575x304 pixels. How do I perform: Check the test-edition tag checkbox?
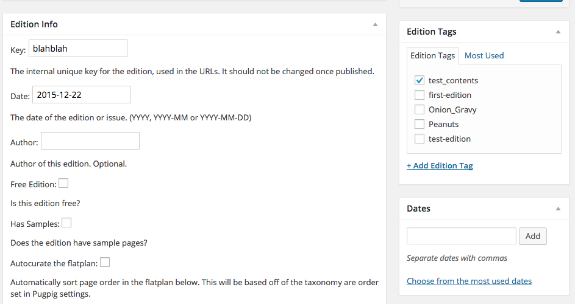click(x=419, y=139)
